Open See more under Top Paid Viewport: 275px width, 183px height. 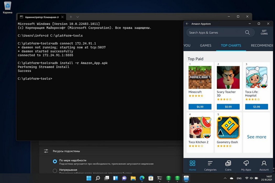[x=256, y=137]
